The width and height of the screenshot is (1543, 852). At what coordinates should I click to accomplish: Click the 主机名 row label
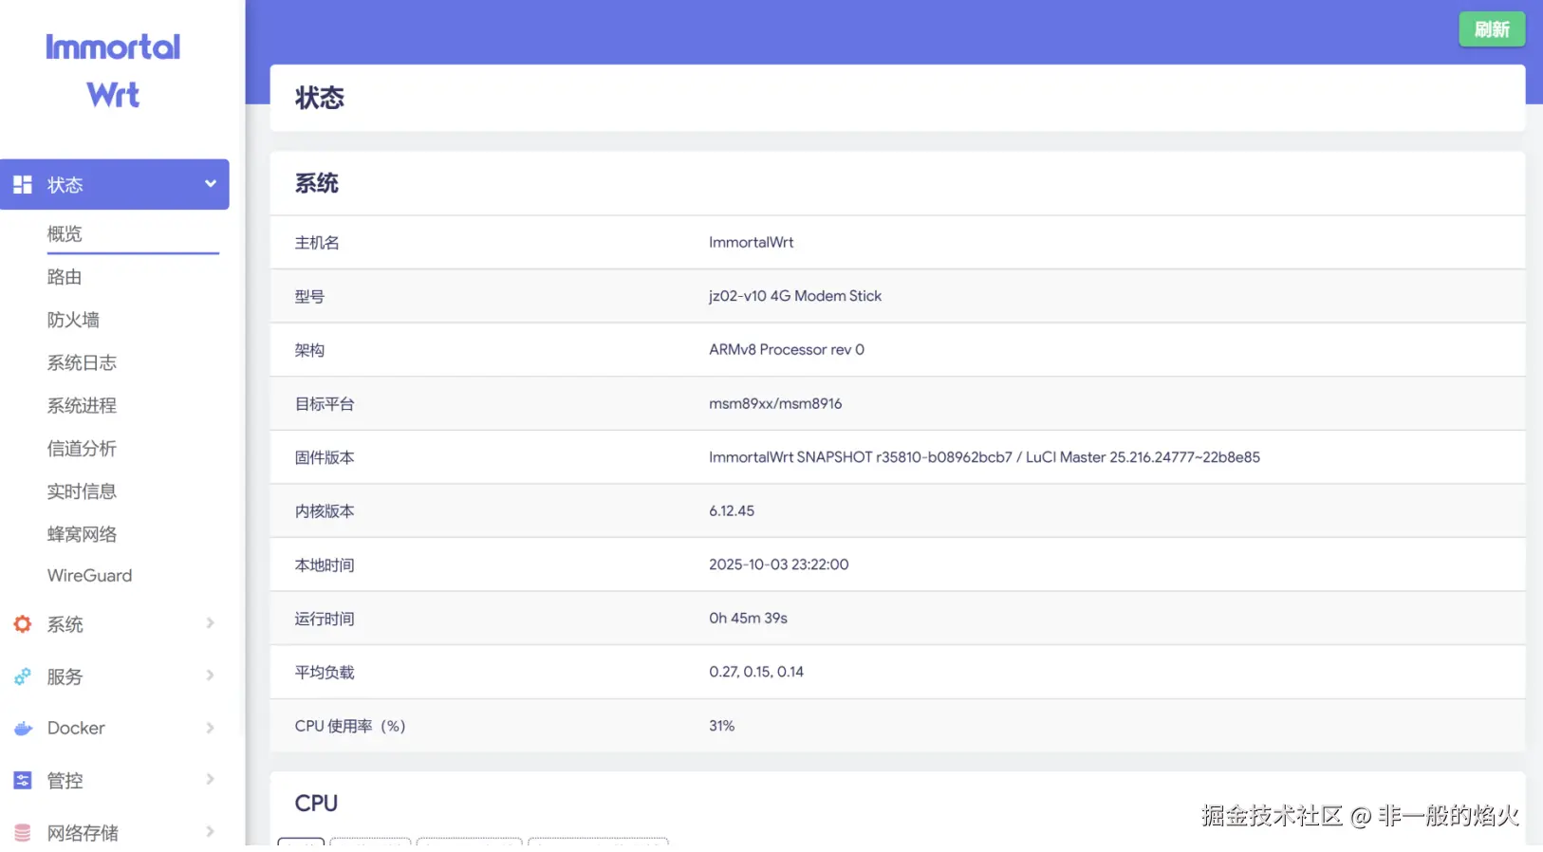pos(317,243)
